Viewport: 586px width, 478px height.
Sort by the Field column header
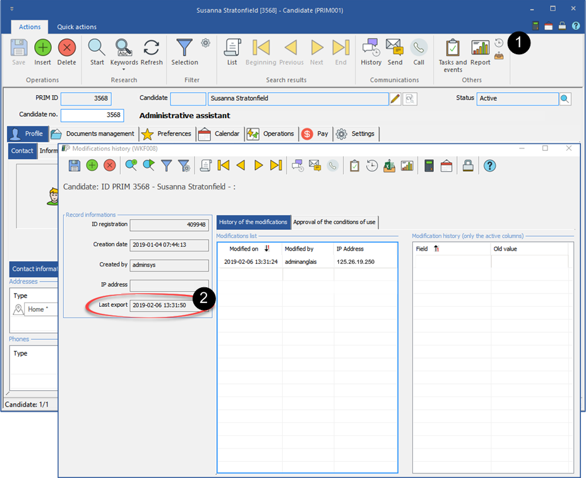point(452,249)
